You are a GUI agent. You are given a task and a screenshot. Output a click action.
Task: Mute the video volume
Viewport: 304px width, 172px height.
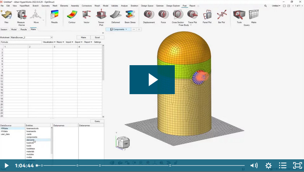tap(254, 165)
